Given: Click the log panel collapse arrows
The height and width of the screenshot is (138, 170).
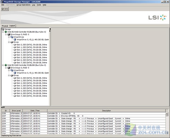Looking at the screenshot, I should [3, 107].
